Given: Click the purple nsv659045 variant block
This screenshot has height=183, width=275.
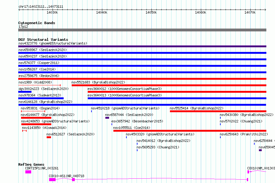Looking at the screenshot, I should [x=260, y=150].
